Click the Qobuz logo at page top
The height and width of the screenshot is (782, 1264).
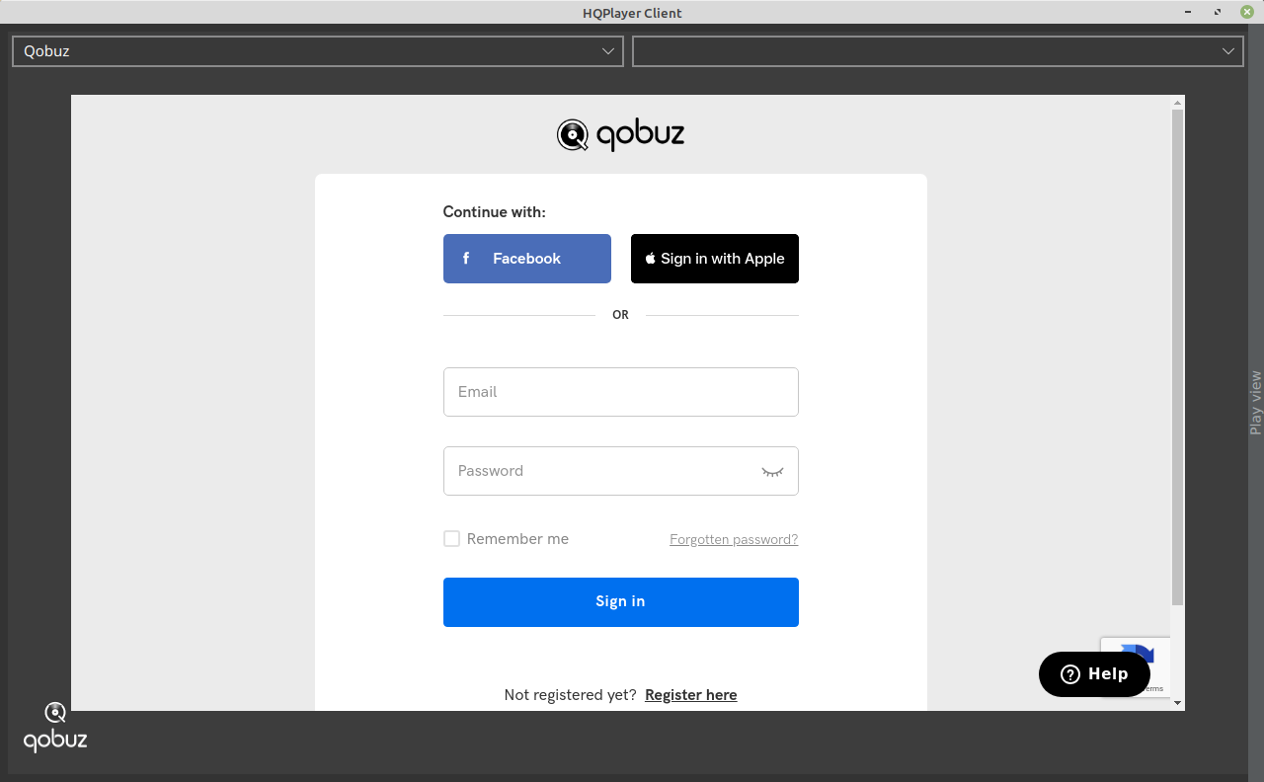point(620,134)
